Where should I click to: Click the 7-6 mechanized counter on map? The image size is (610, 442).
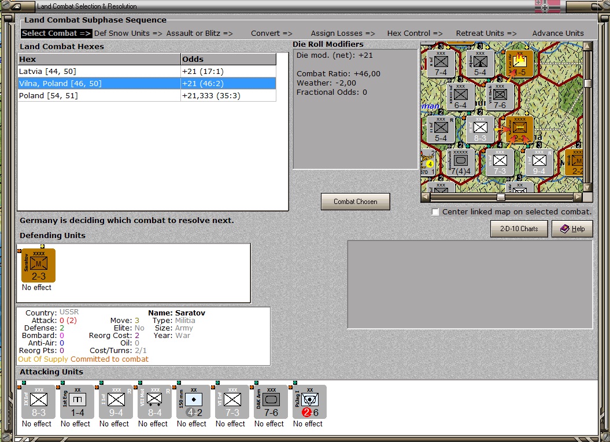(500, 96)
